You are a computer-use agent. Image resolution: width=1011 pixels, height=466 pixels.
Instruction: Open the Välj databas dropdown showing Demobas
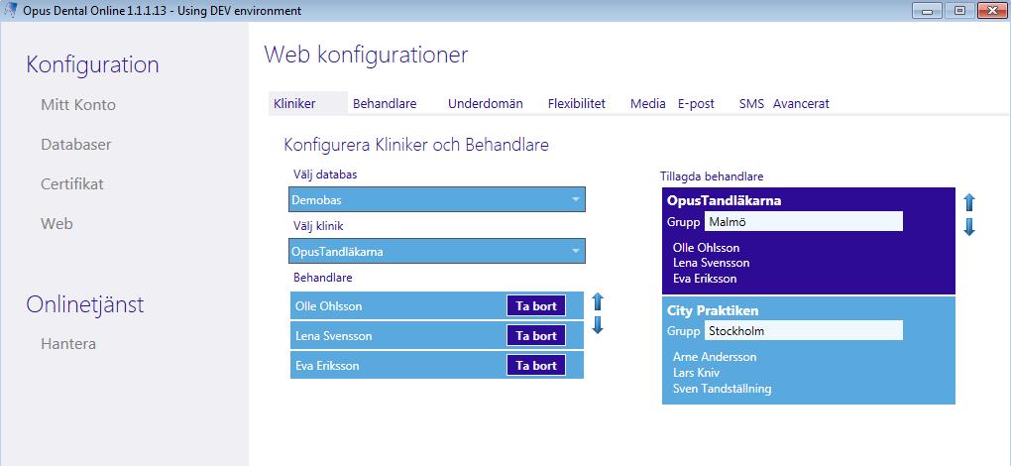coord(436,200)
